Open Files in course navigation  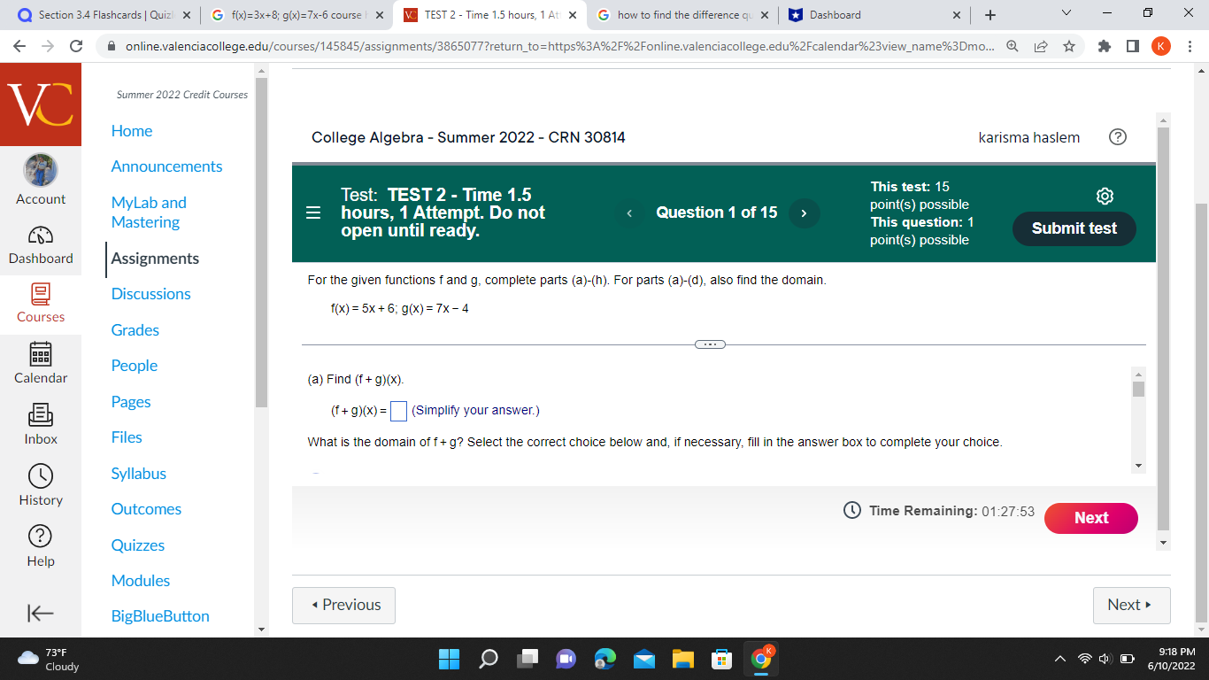pos(127,437)
